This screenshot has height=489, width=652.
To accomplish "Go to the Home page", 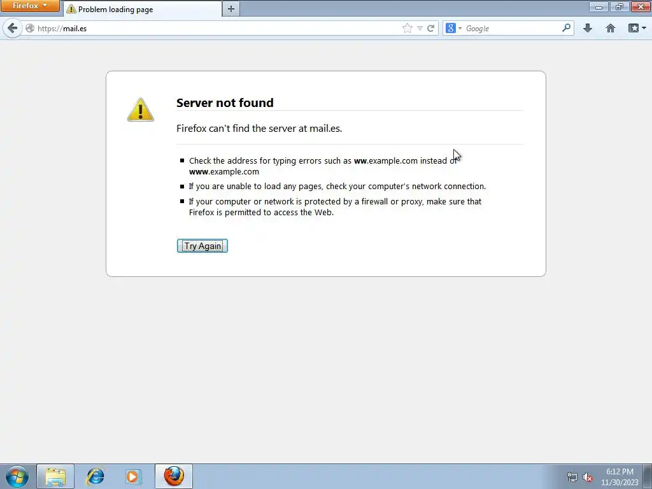I will coord(611,28).
